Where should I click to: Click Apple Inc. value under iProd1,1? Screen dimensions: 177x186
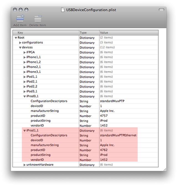pos(107,145)
